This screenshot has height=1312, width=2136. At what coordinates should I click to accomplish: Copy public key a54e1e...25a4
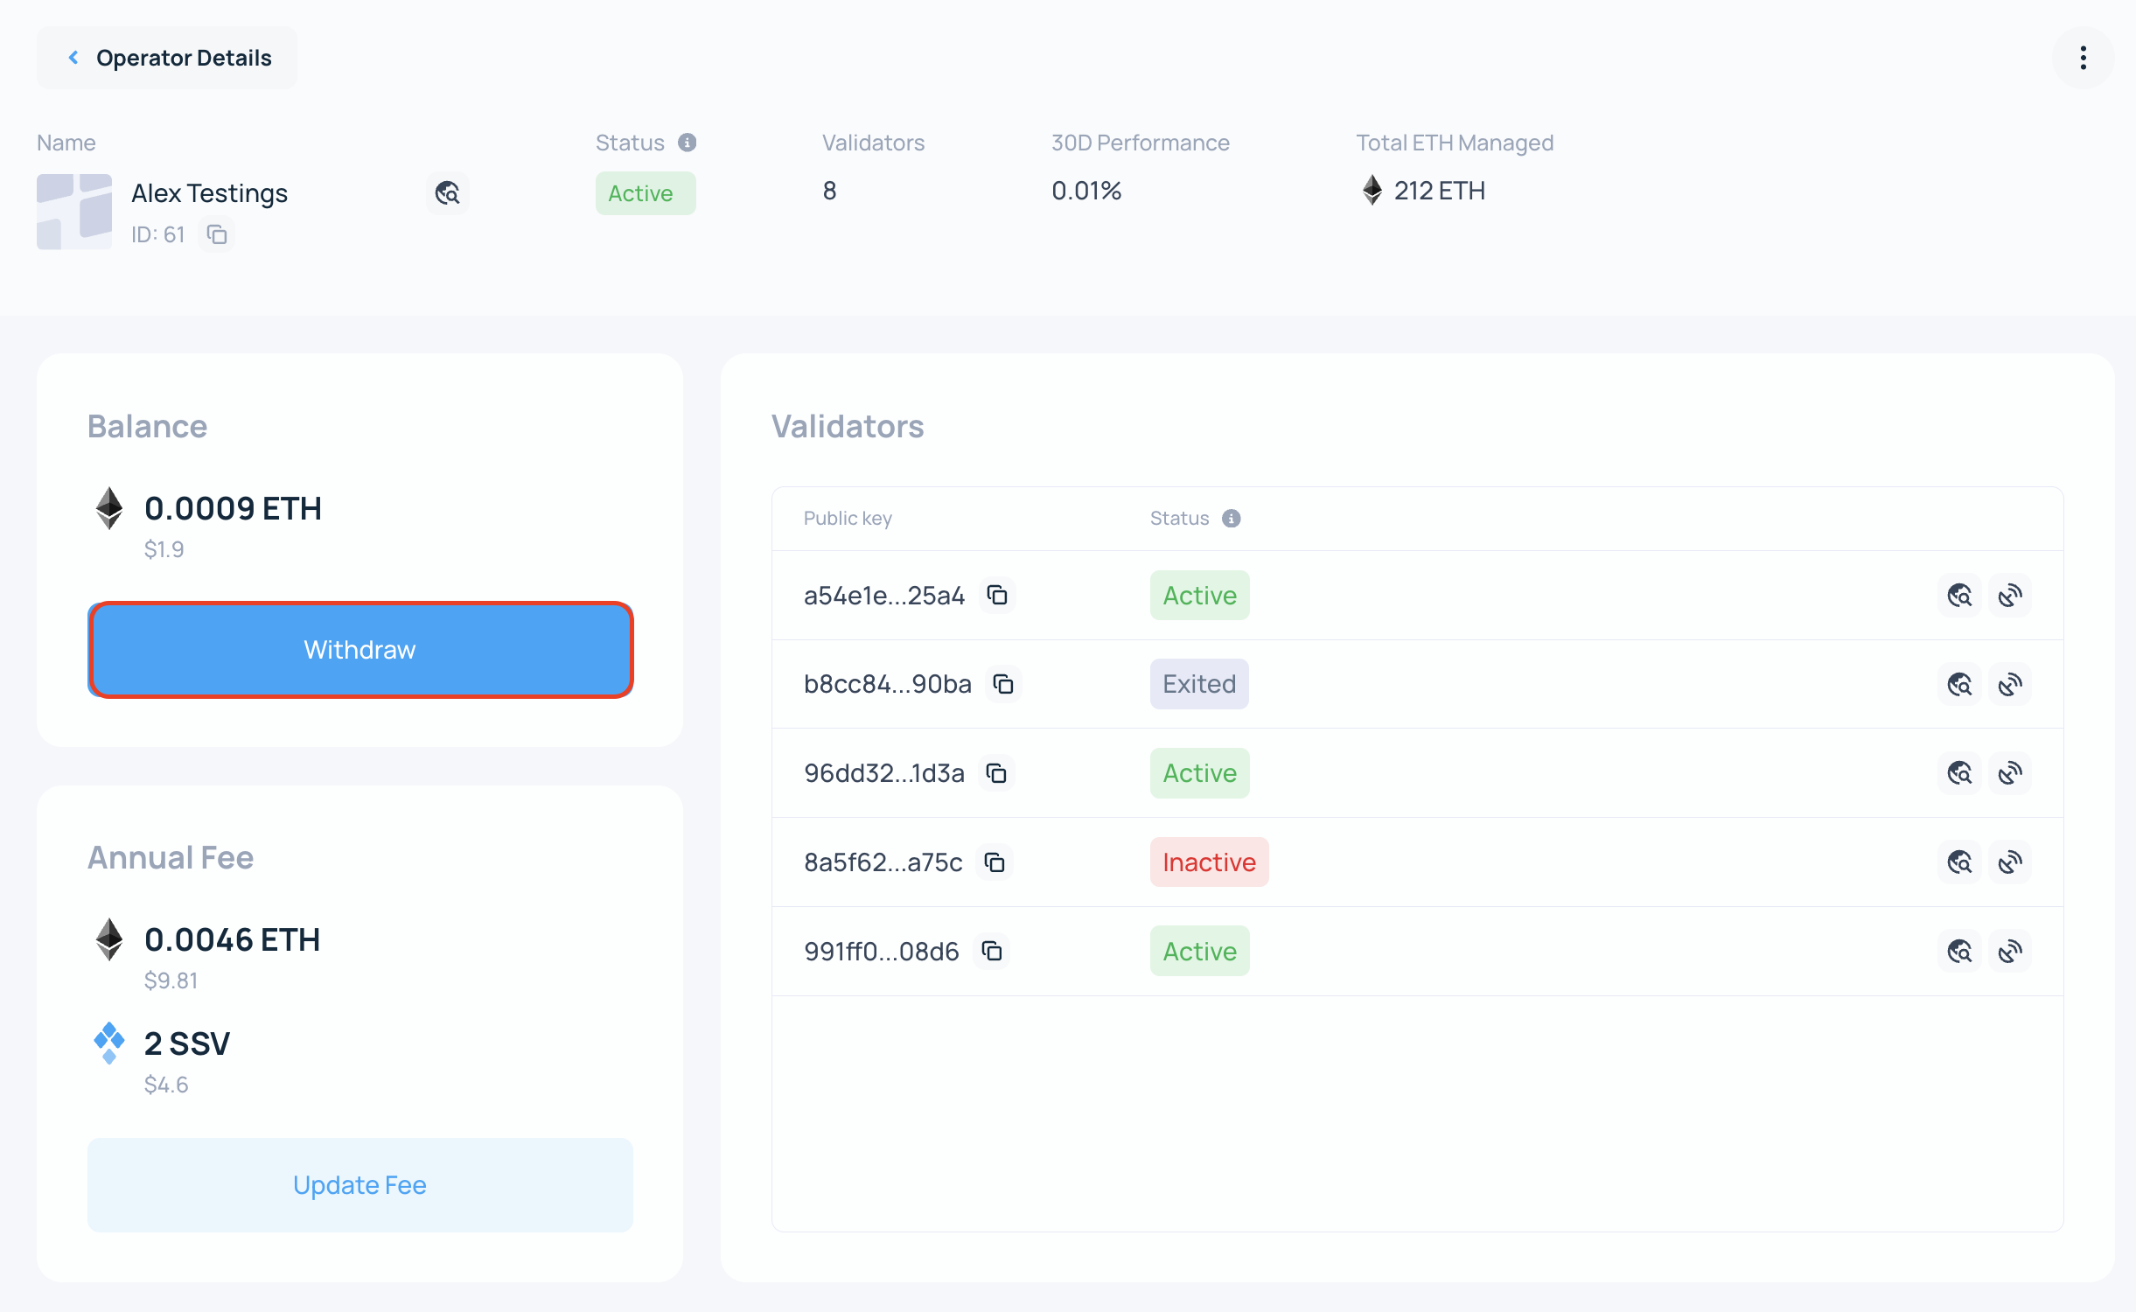tap(997, 596)
